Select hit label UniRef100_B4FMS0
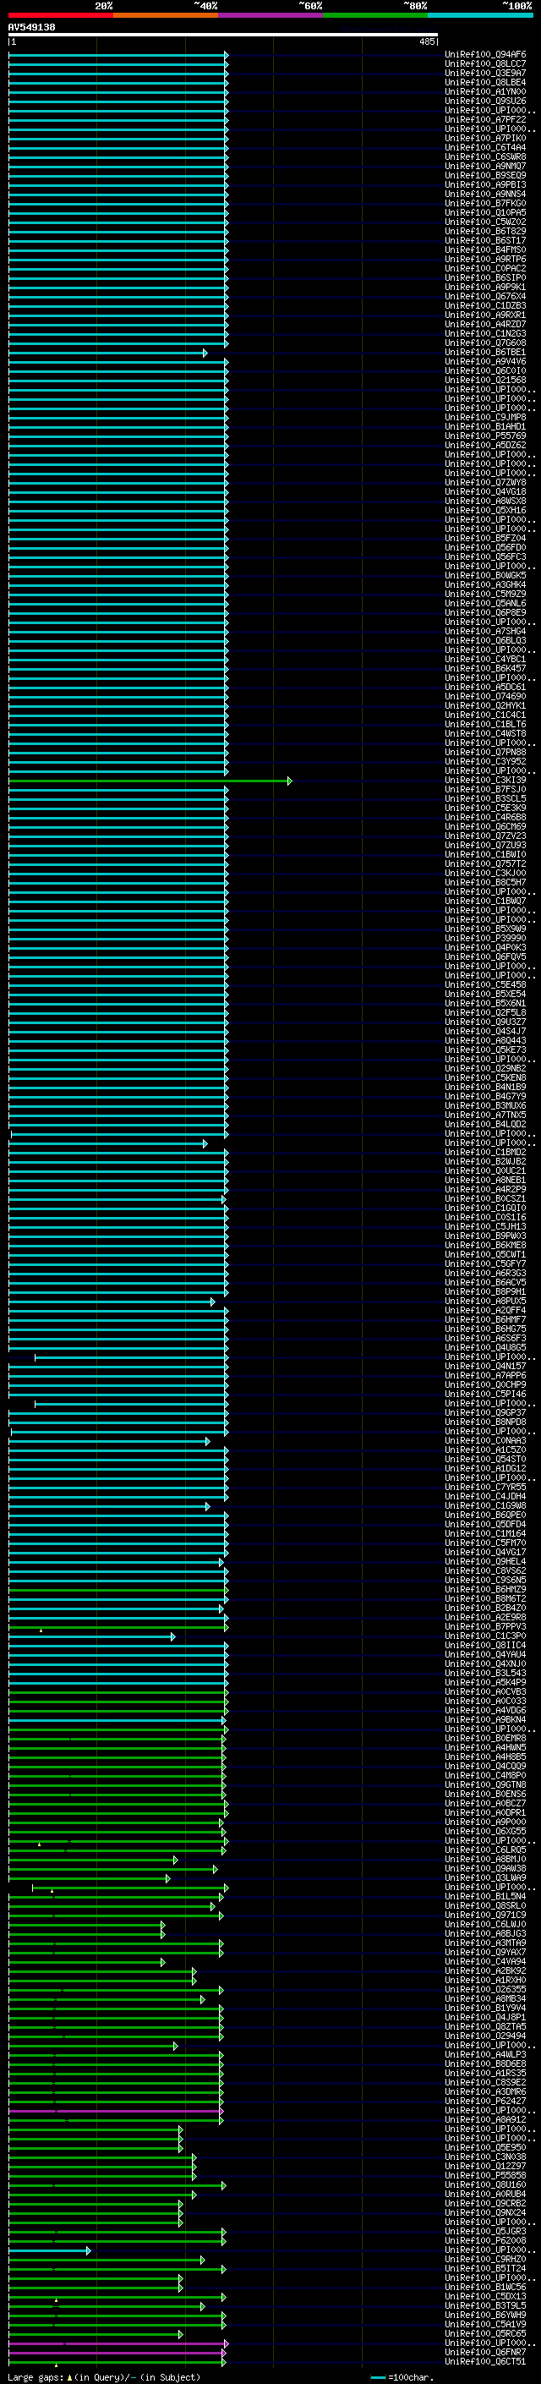 pyautogui.click(x=485, y=249)
